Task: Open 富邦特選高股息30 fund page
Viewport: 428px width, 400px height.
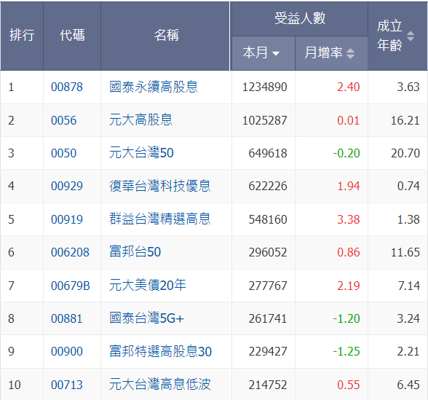Action: [x=160, y=351]
